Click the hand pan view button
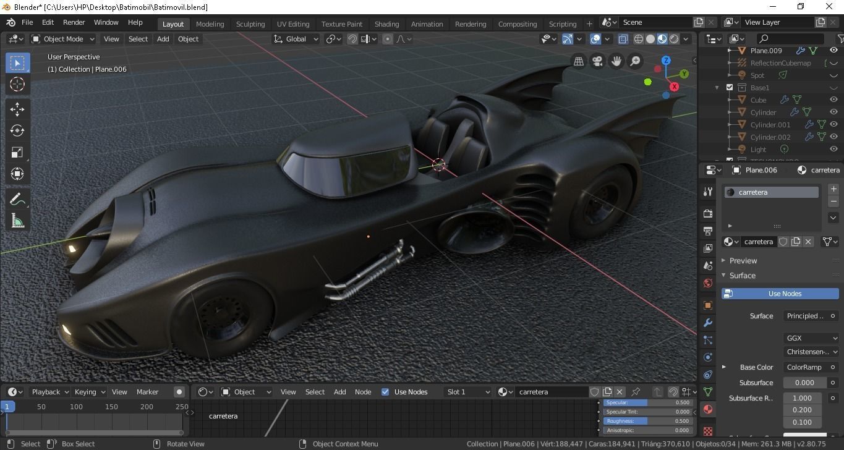The image size is (844, 450). point(616,61)
